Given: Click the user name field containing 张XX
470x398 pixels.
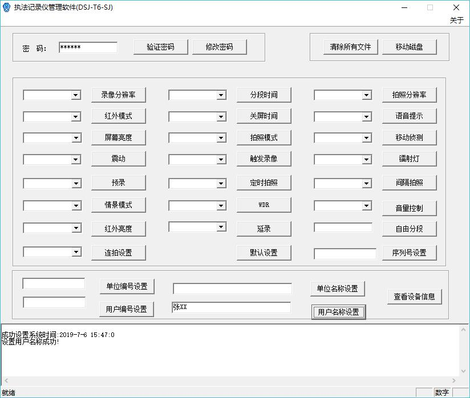Looking at the screenshot, I should pos(231,307).
